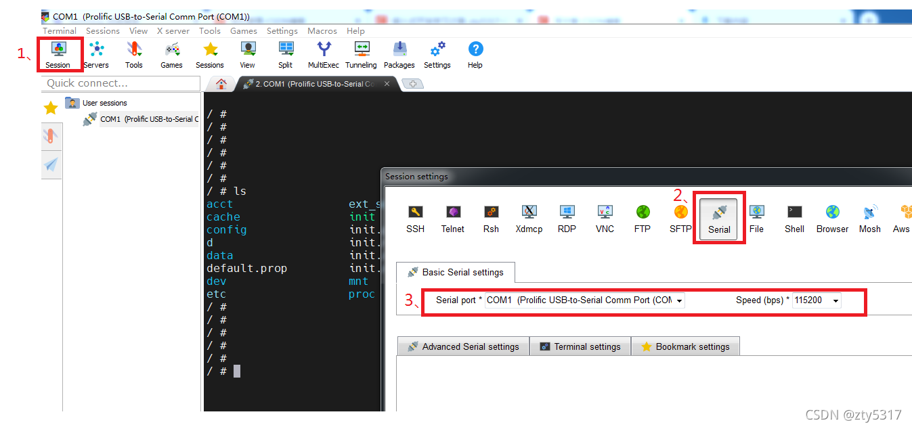Switch to Basic Serial settings tab

456,272
